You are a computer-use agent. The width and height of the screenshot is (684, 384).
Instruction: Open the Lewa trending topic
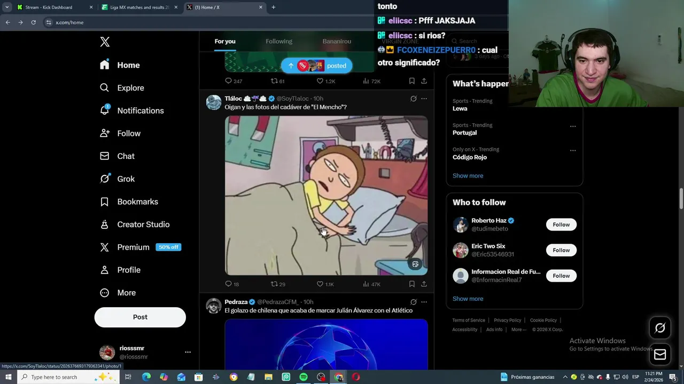click(x=460, y=108)
